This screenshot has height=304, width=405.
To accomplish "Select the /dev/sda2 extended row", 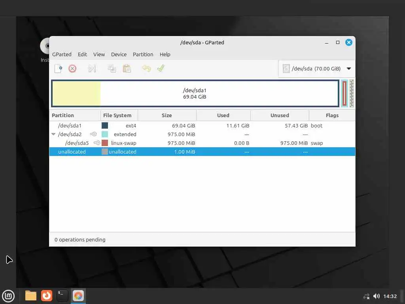I will coord(202,135).
